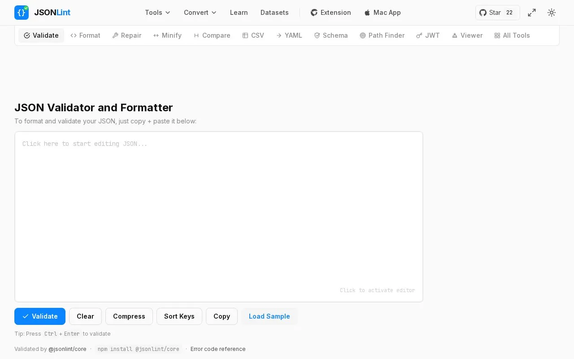This screenshot has height=359, width=574.
Task: Open the Repair tool tab
Action: (127, 35)
